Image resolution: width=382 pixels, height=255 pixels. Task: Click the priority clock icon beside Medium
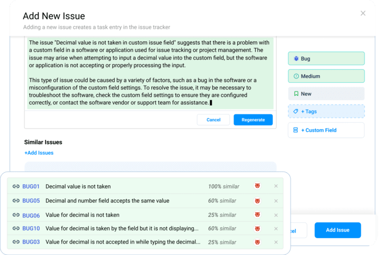(x=296, y=76)
